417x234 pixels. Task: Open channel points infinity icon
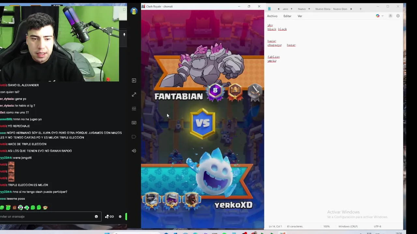tap(109, 216)
